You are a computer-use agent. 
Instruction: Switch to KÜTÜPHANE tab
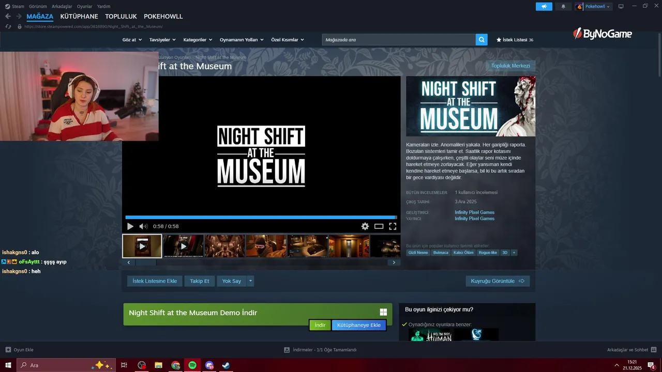tap(79, 17)
